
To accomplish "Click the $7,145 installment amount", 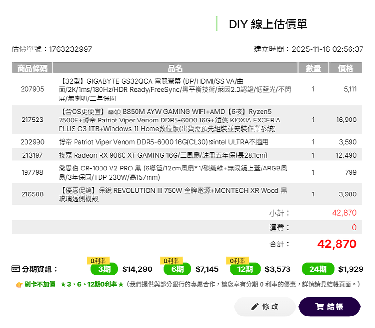I will click(207, 269).
